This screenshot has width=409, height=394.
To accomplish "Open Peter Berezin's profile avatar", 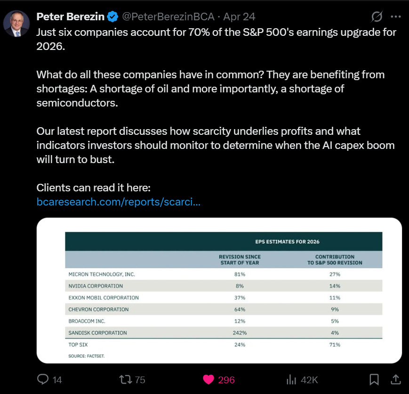I will 16,24.
